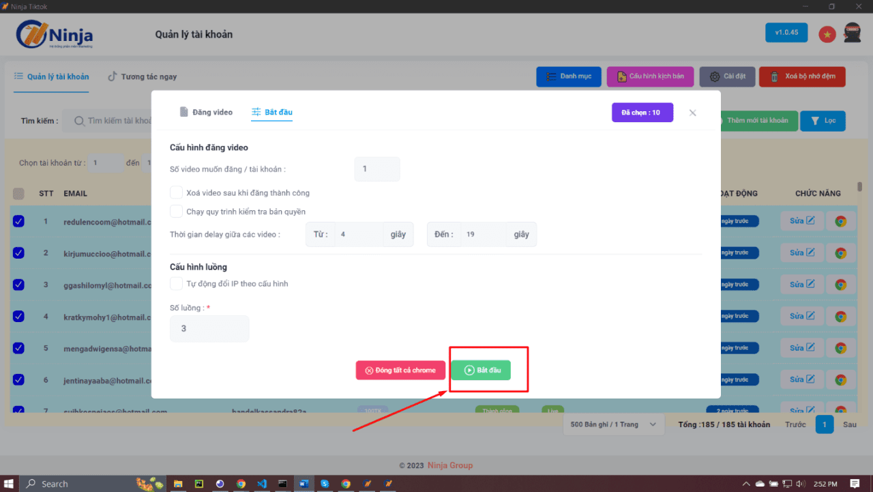873x492 pixels.
Task: Switch to the Đăng video tab
Action: [x=206, y=112]
